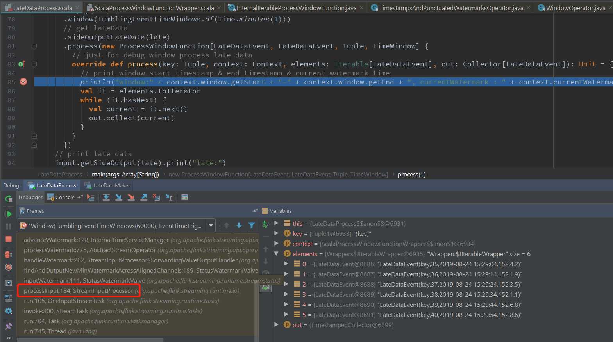The height and width of the screenshot is (342, 613).
Task: Select the Window(TumblingEventTimeWindows(60000) thread combo box
Action: pos(116,225)
